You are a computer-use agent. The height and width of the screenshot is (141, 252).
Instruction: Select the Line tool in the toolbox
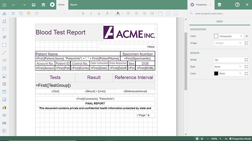click(4, 53)
